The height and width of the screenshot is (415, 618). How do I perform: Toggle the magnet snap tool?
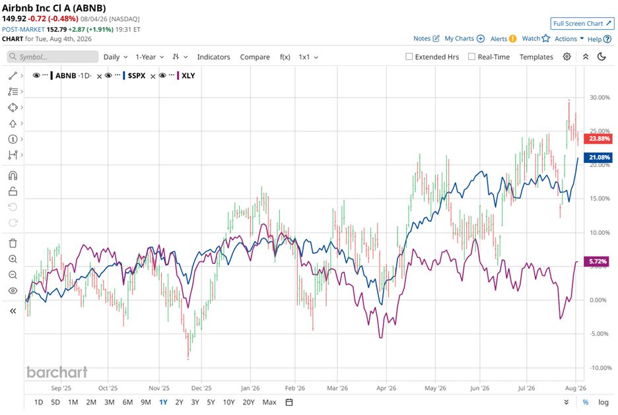[13, 176]
